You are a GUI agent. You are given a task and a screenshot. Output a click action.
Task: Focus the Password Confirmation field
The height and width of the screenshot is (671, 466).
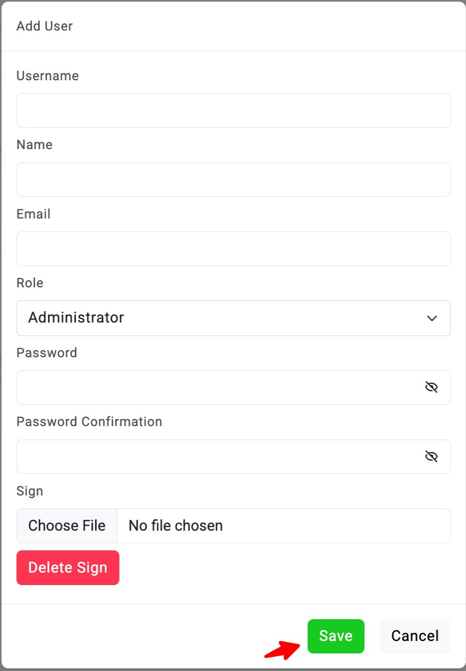(217, 456)
